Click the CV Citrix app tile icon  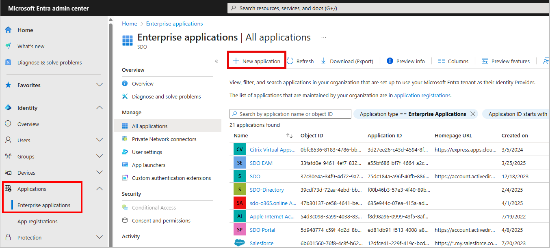coord(240,150)
